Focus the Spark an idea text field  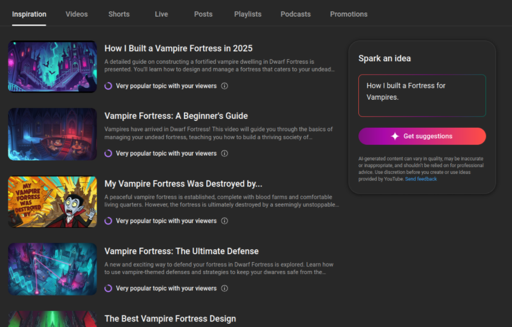click(422, 96)
